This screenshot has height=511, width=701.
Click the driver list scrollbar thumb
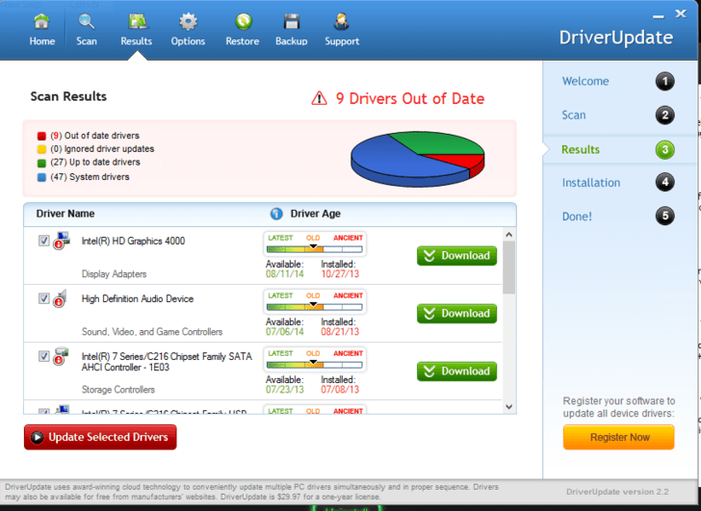[x=508, y=268]
